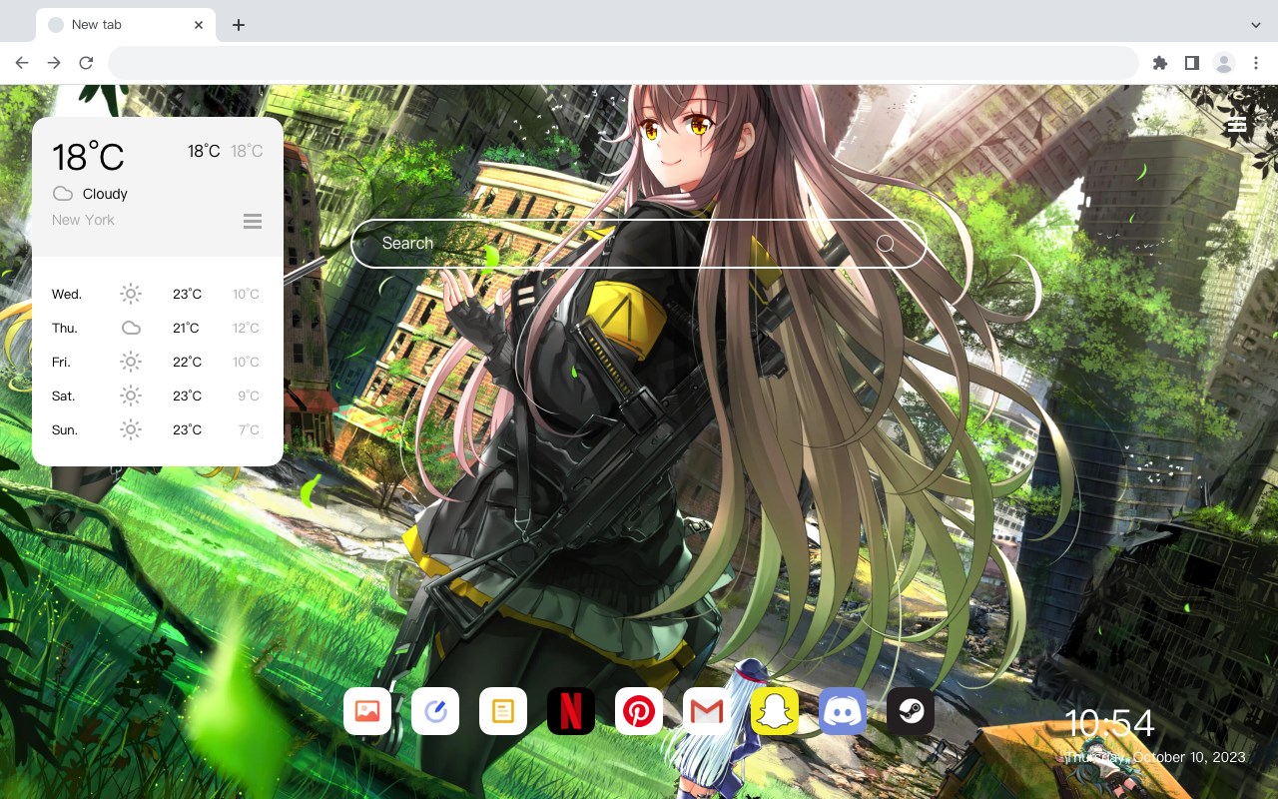Launch the Netflix shortcut

tap(571, 711)
